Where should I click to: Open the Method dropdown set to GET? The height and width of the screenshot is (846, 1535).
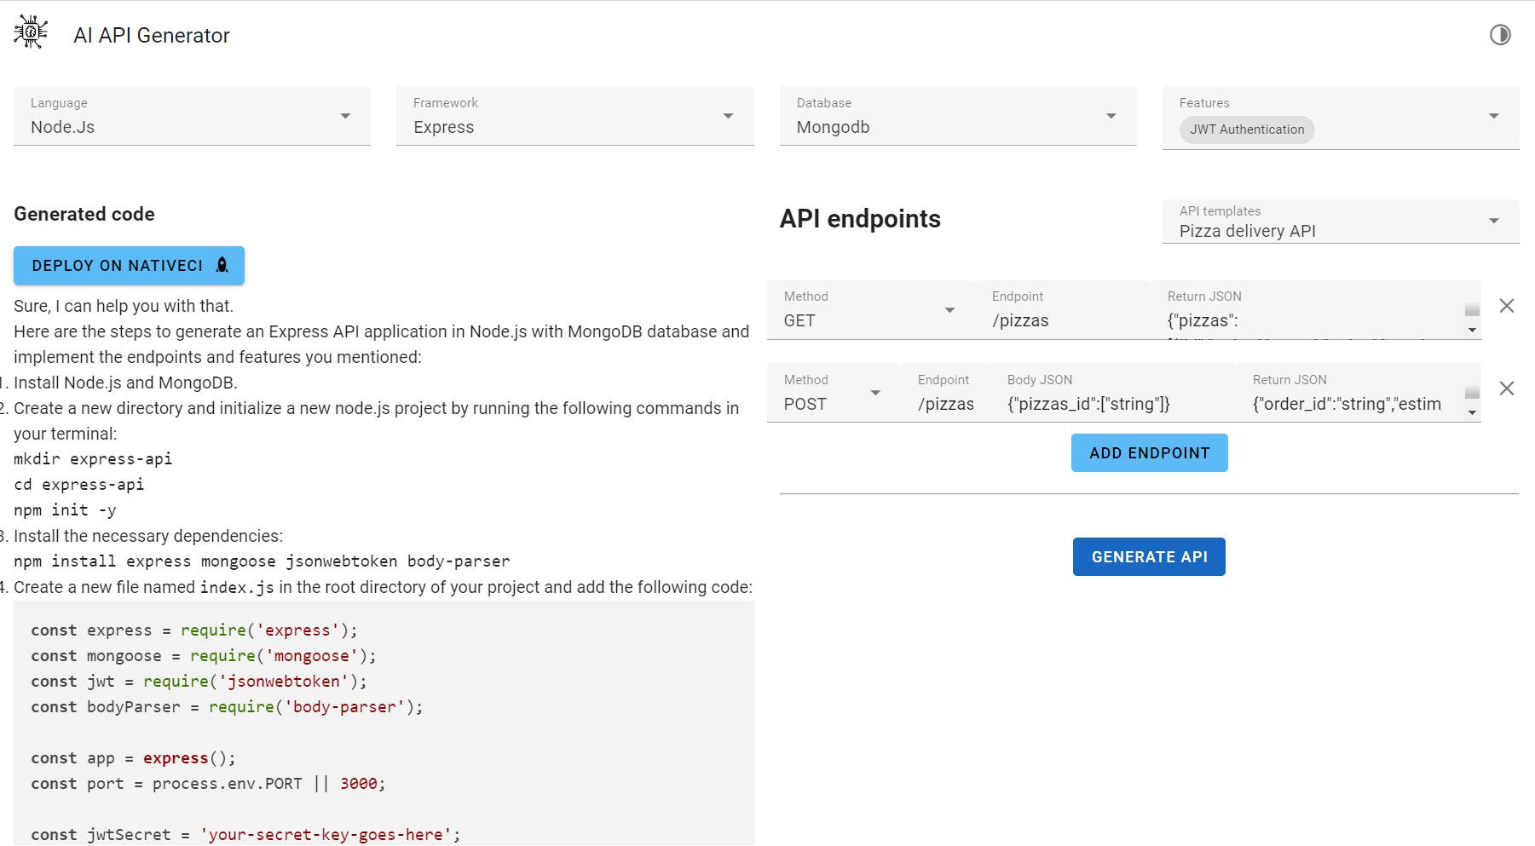pyautogui.click(x=870, y=310)
